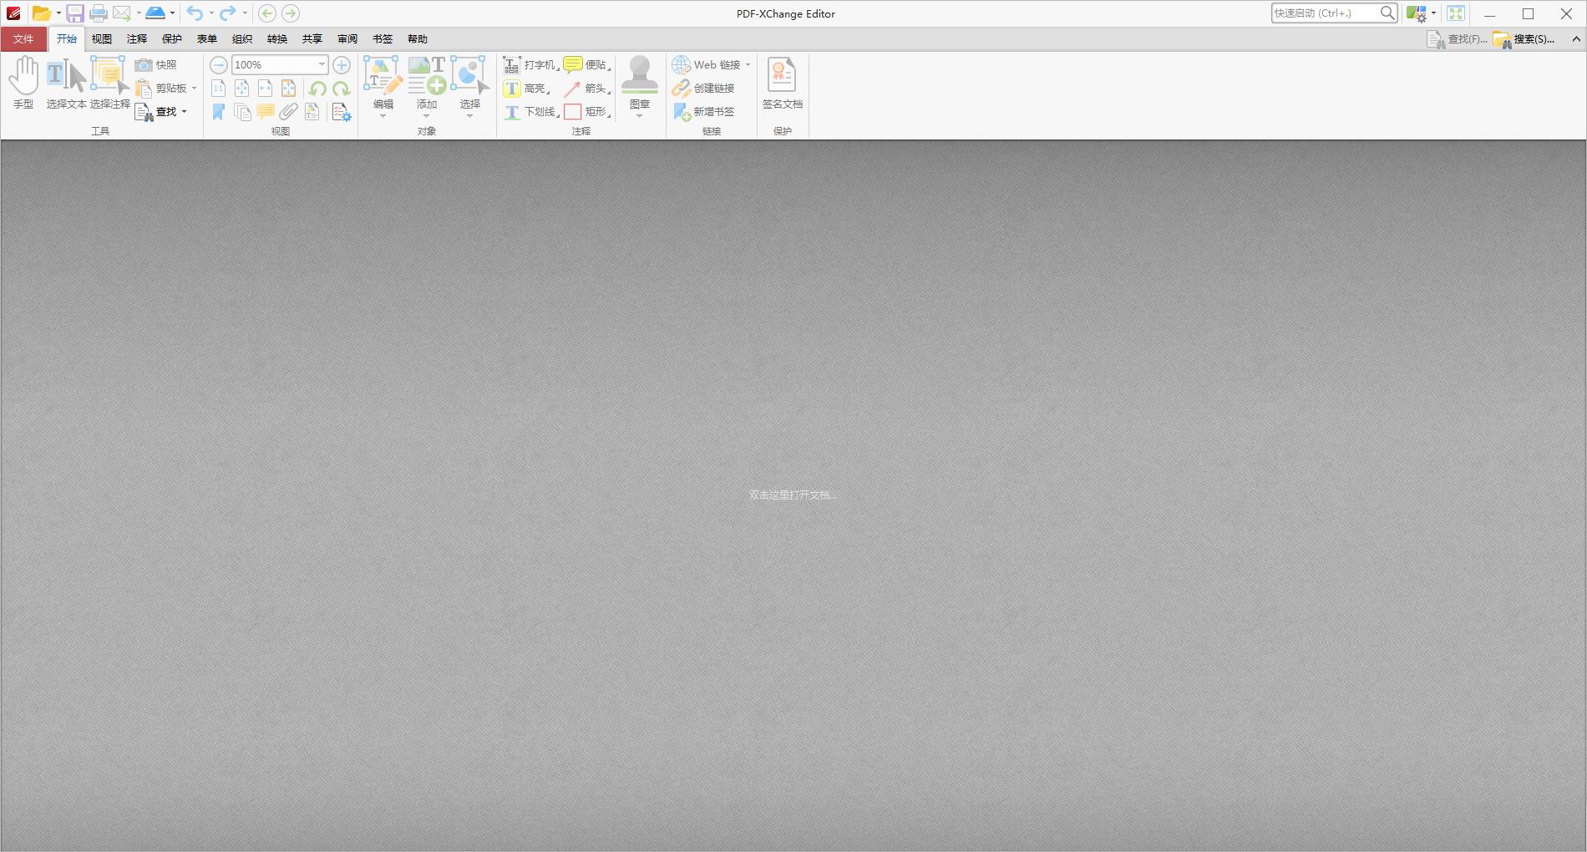Expand the Web 链接 dropdown arrow
1587x852 pixels.
tap(748, 64)
